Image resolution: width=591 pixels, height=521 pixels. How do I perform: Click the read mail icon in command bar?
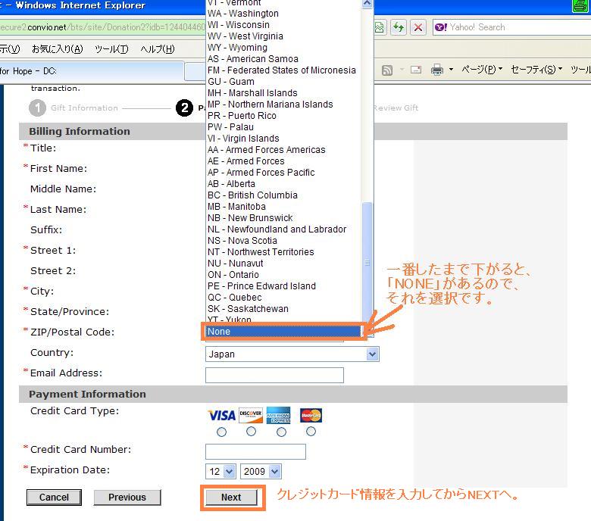click(416, 70)
